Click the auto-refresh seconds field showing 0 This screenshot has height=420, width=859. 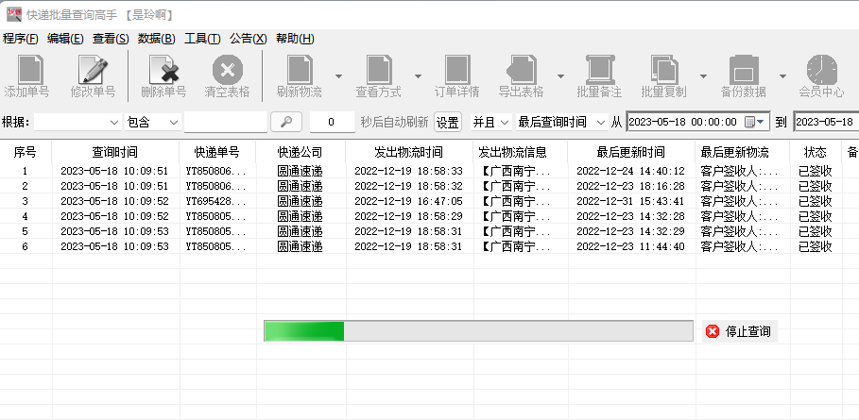[332, 122]
